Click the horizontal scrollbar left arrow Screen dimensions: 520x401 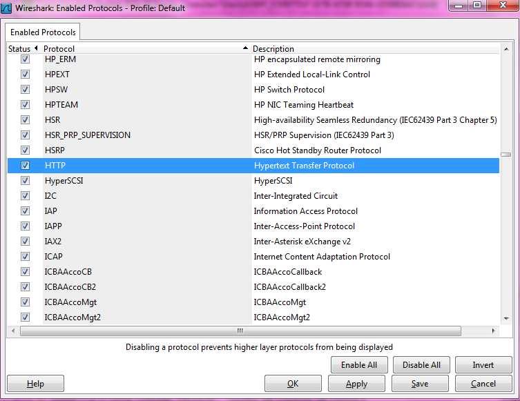click(x=13, y=331)
